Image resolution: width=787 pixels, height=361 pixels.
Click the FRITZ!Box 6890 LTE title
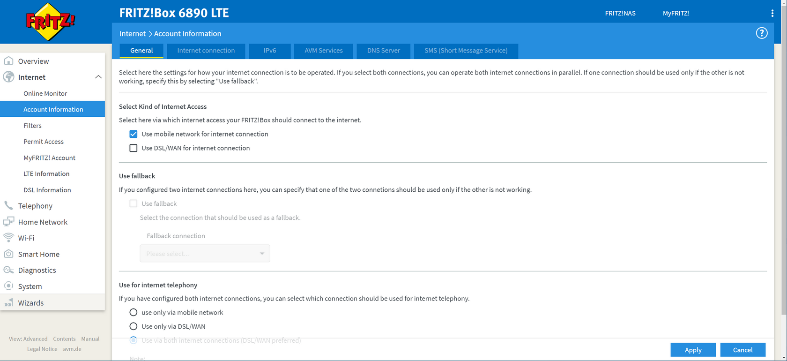[x=174, y=13]
